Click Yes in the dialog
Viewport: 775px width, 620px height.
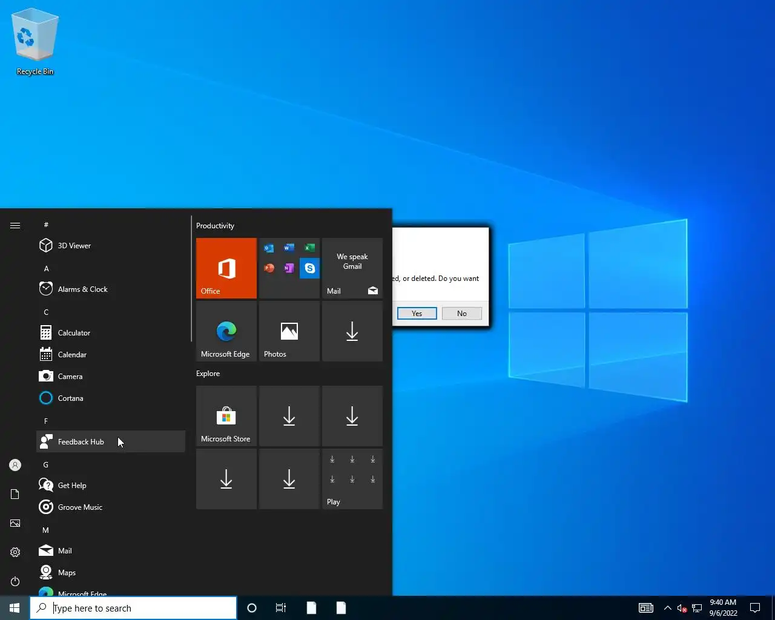[417, 313]
